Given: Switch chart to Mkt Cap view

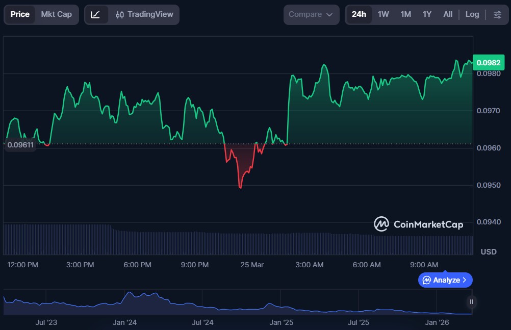Looking at the screenshot, I should tap(56, 15).
